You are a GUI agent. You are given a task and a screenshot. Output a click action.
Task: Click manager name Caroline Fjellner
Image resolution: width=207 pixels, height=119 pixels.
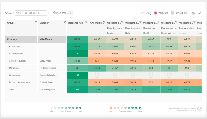point(47,89)
